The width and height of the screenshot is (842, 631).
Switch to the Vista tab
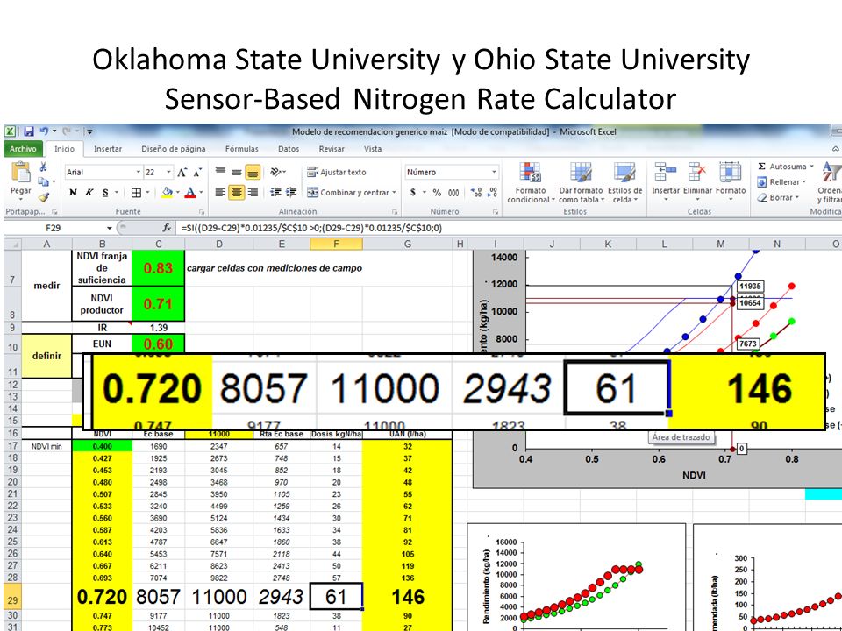[373, 149]
